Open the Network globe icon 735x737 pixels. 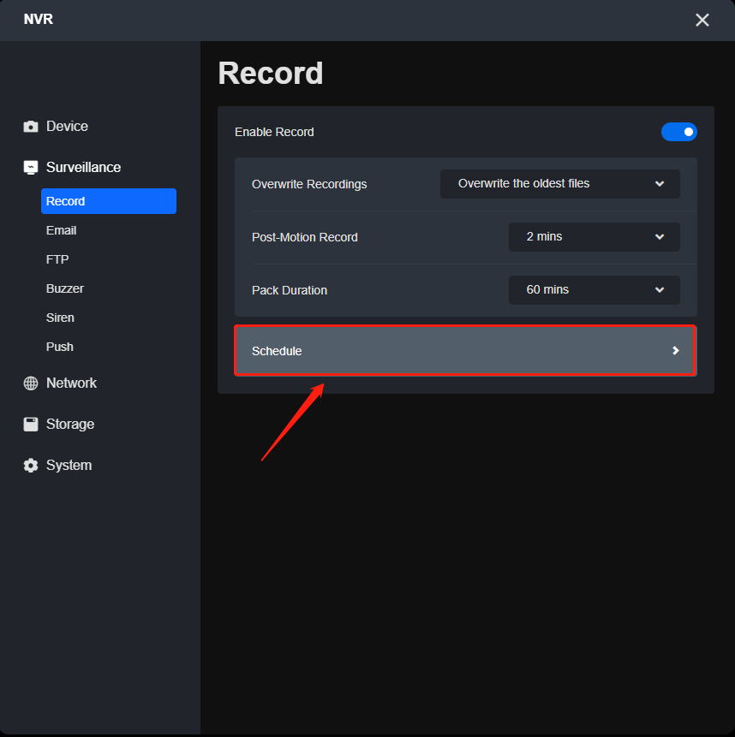pos(30,383)
